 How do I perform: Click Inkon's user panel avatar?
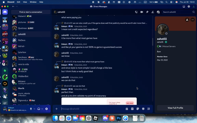click(x=5, y=109)
